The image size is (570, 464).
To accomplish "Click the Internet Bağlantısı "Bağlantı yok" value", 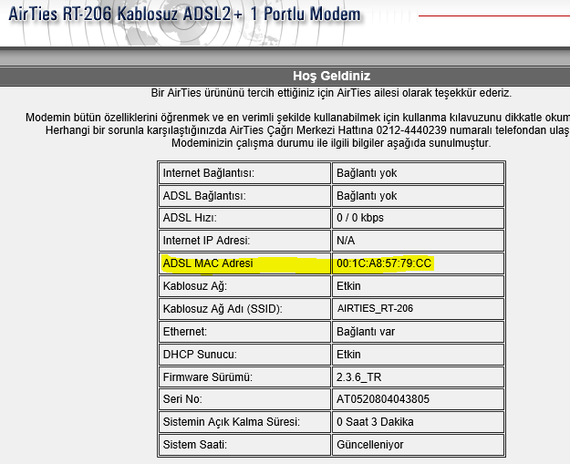I will [367, 173].
